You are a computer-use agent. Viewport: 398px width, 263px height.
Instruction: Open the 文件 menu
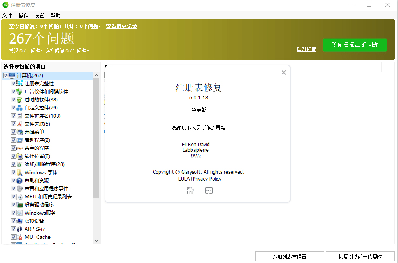pyautogui.click(x=7, y=15)
